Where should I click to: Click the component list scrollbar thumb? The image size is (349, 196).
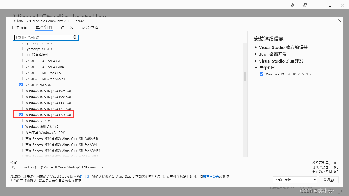(x=245, y=76)
